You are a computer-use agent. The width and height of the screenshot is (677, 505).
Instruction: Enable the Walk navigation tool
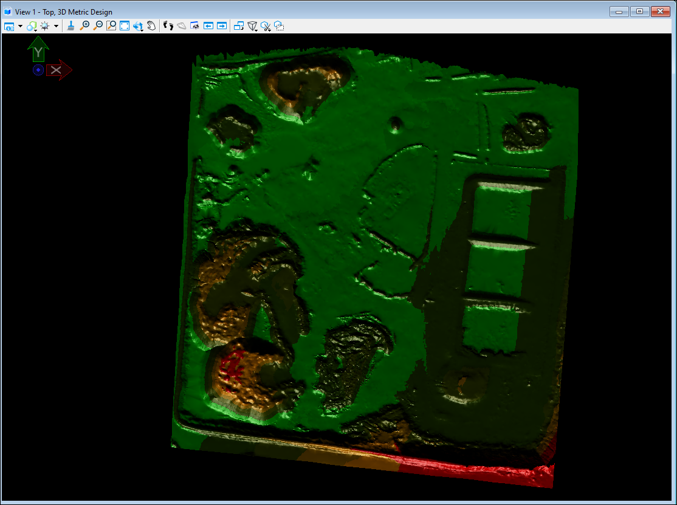168,26
